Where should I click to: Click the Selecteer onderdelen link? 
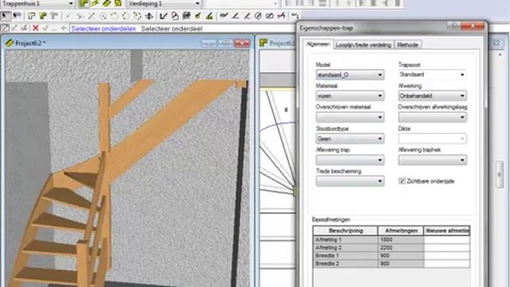pos(104,29)
